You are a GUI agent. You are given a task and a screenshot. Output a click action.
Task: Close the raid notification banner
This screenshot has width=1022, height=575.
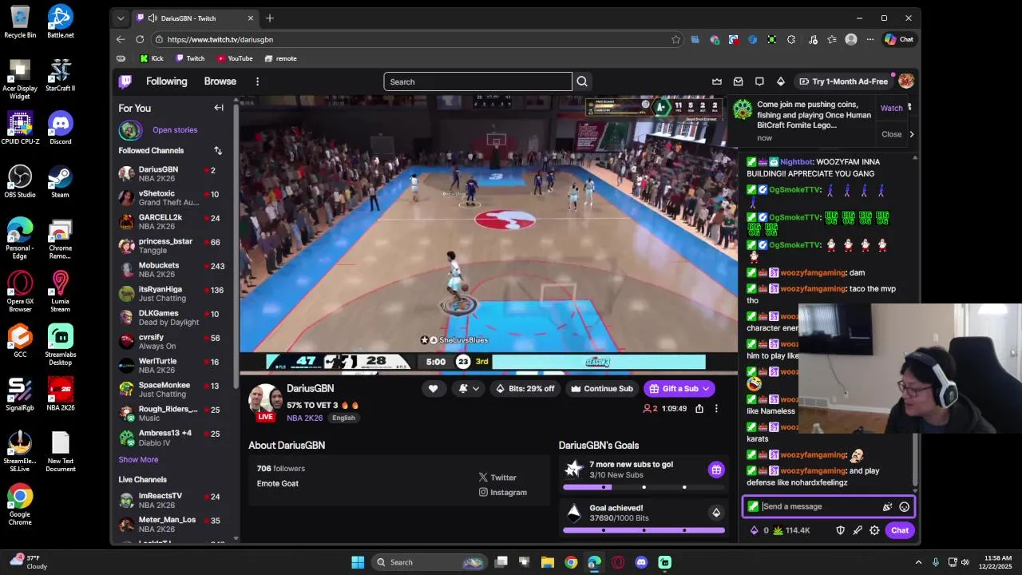[x=891, y=134]
